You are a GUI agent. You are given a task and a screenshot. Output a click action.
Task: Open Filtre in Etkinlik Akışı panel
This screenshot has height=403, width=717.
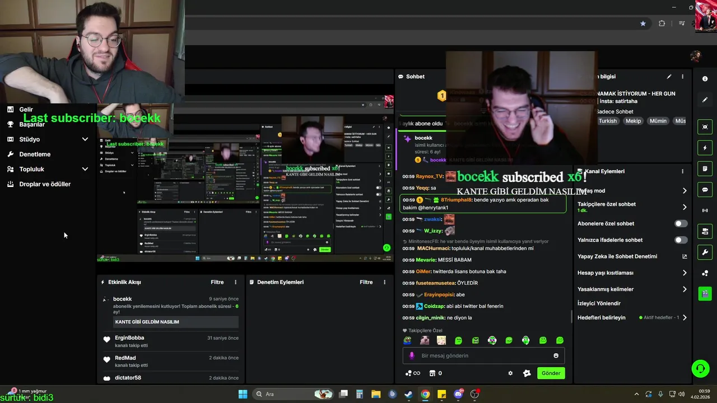pyautogui.click(x=217, y=282)
